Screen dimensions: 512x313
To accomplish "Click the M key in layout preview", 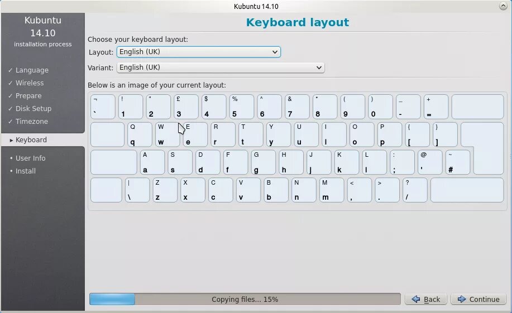I will click(332, 190).
